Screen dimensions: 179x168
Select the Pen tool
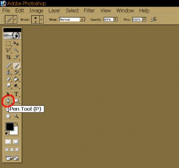pyautogui.click(x=8, y=101)
